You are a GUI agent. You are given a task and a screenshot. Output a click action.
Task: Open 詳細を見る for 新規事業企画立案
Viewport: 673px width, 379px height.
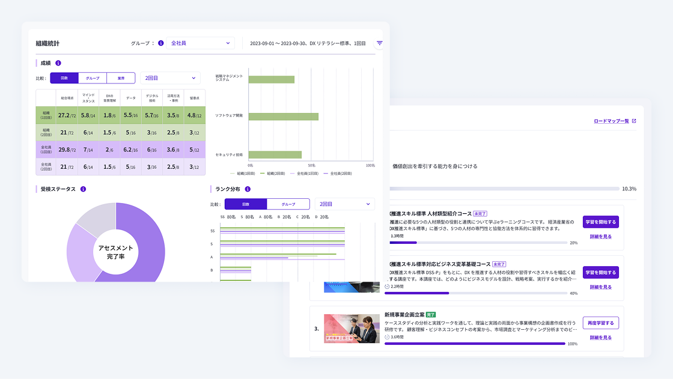coord(601,338)
